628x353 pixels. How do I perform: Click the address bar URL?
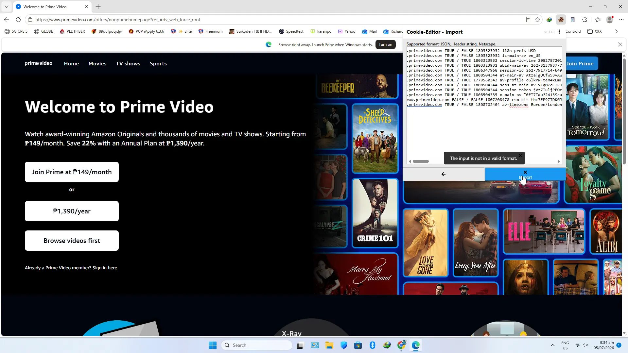coord(118,20)
